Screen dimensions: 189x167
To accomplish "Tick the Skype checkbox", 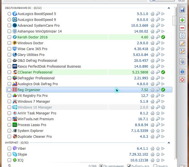I will tap(9, 154).
